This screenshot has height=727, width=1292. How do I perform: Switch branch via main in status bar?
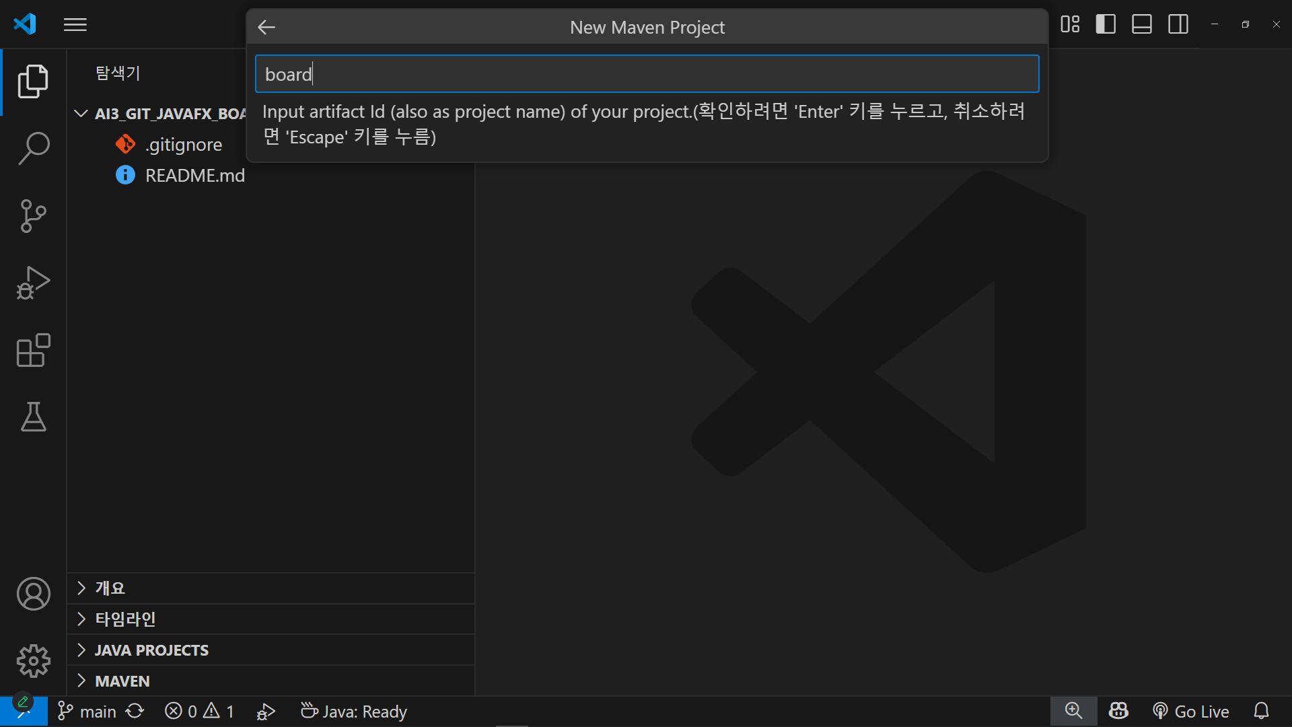click(87, 712)
